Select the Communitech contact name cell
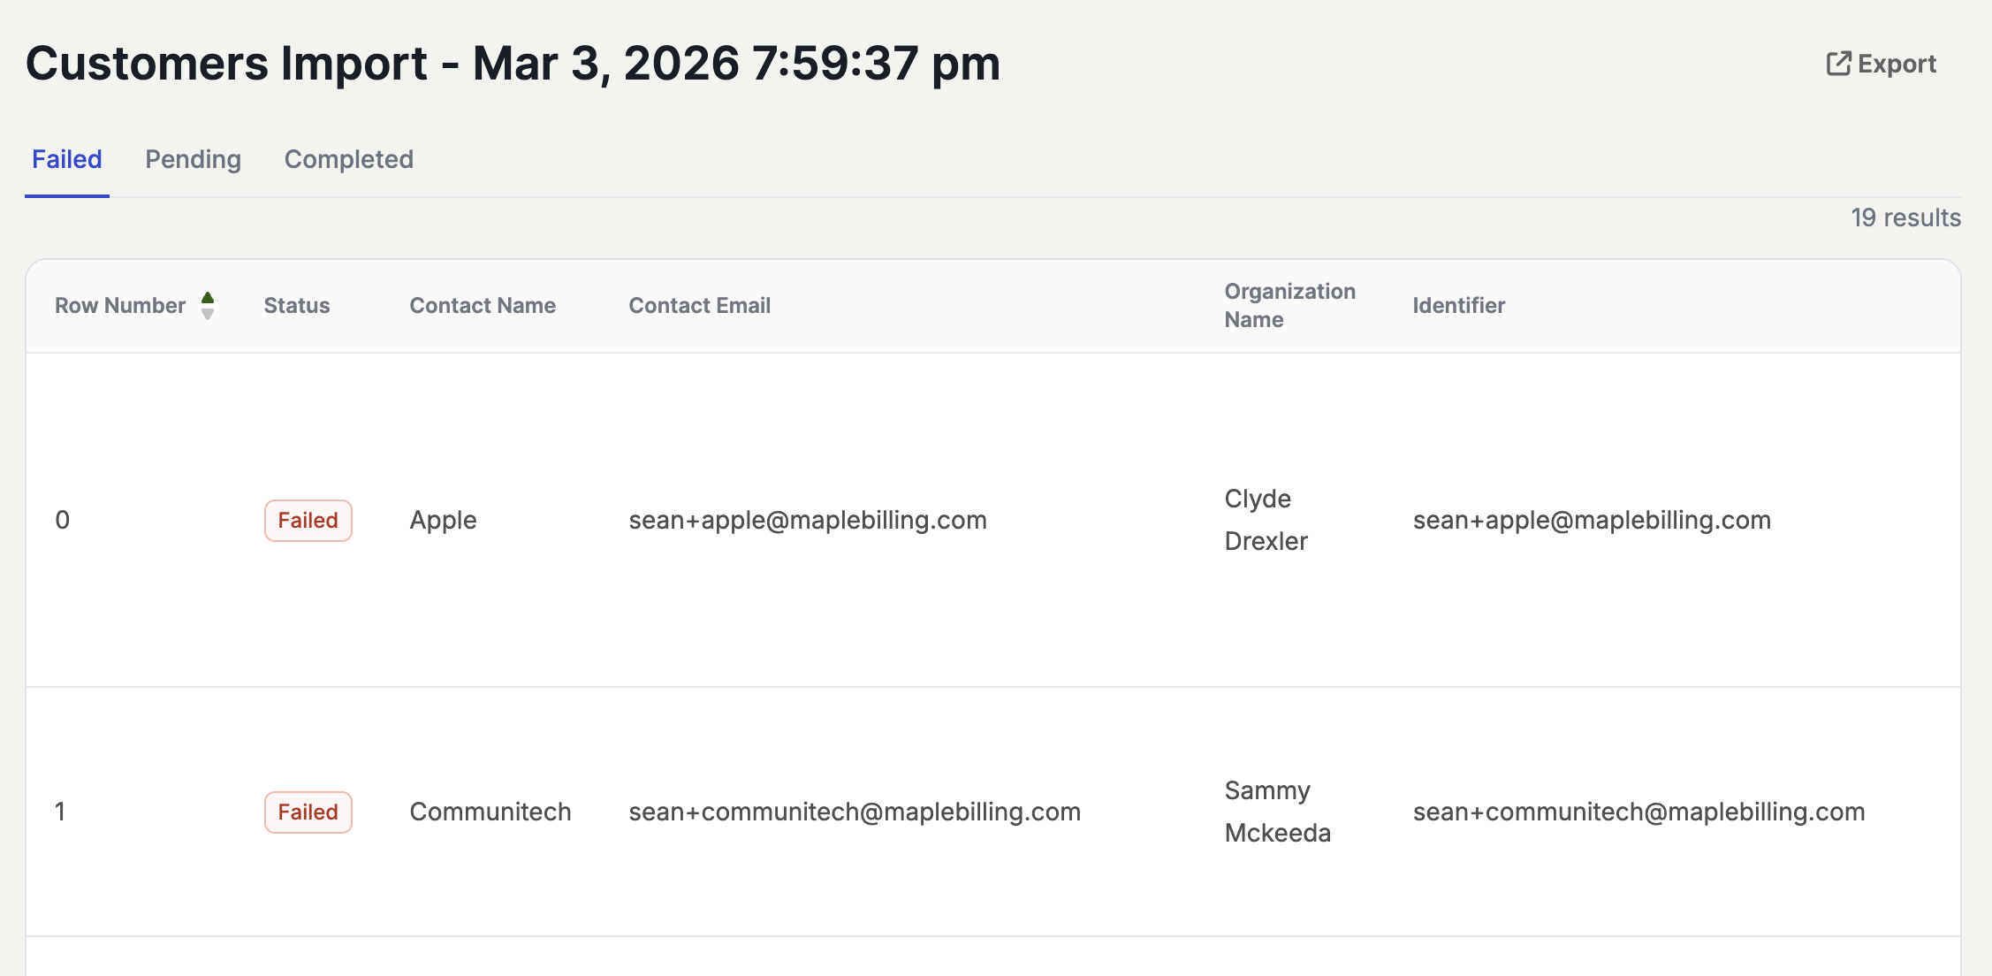1992x976 pixels. click(x=490, y=812)
